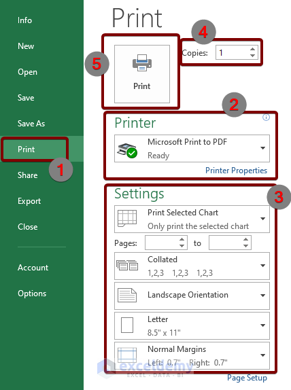Open the Export menu item
This screenshot has height=390, width=291.
click(x=29, y=201)
